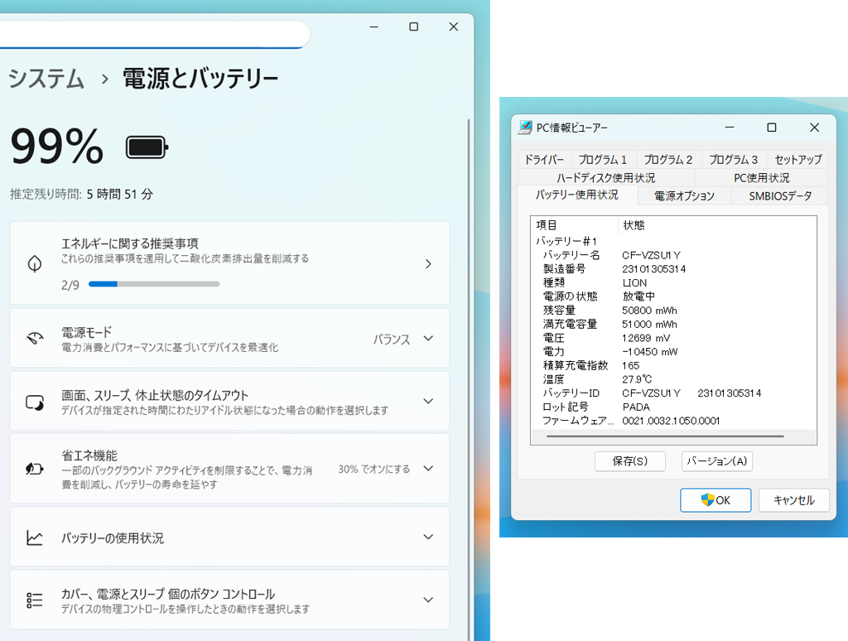Expand the 省エネ機能 section
Viewport: 848px width, 641px height.
tap(427, 469)
